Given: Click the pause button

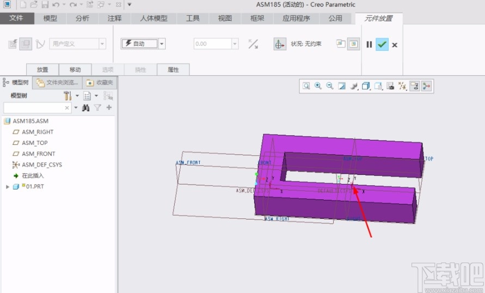Looking at the screenshot, I should click(x=369, y=45).
